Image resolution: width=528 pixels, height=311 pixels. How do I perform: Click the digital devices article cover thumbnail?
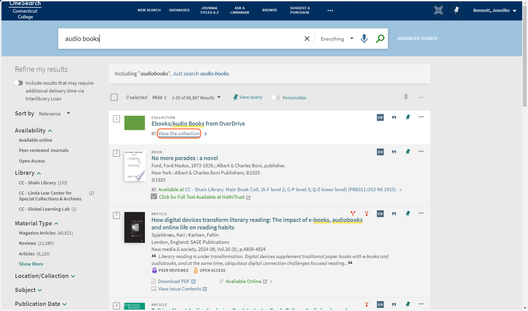[135, 227]
